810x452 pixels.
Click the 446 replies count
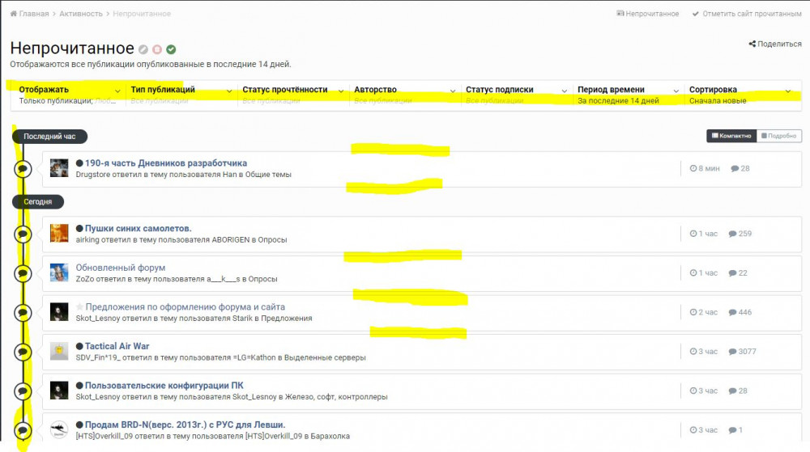pyautogui.click(x=740, y=312)
